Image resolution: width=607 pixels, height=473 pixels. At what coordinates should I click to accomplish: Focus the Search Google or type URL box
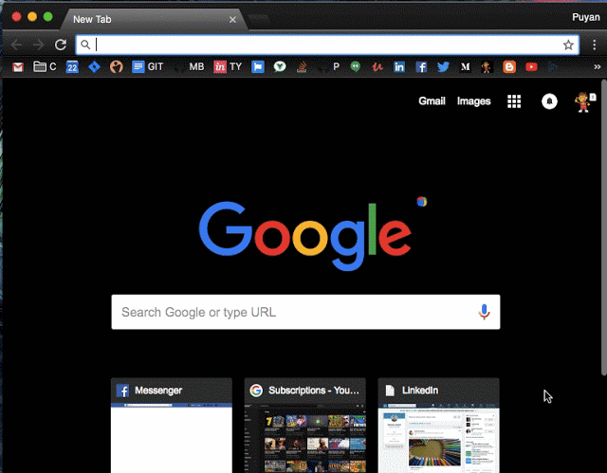coord(305,312)
